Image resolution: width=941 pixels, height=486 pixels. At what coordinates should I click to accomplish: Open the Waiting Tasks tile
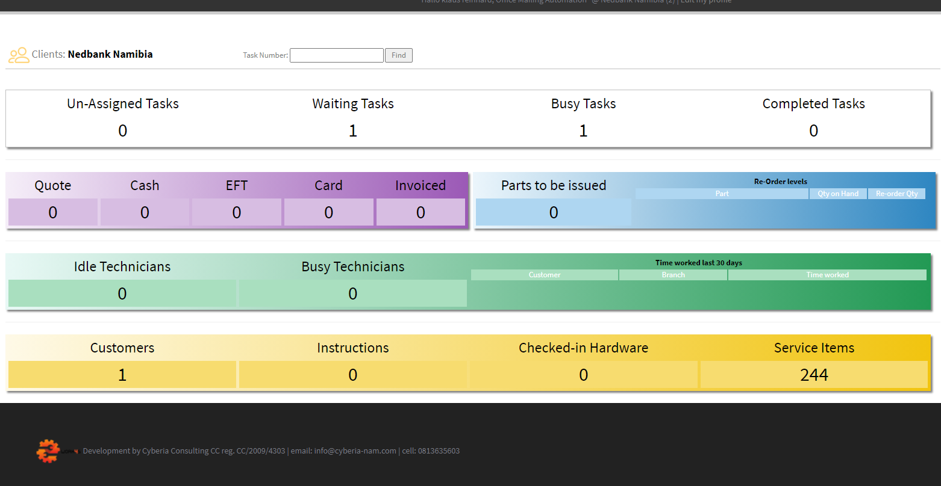pyautogui.click(x=353, y=118)
